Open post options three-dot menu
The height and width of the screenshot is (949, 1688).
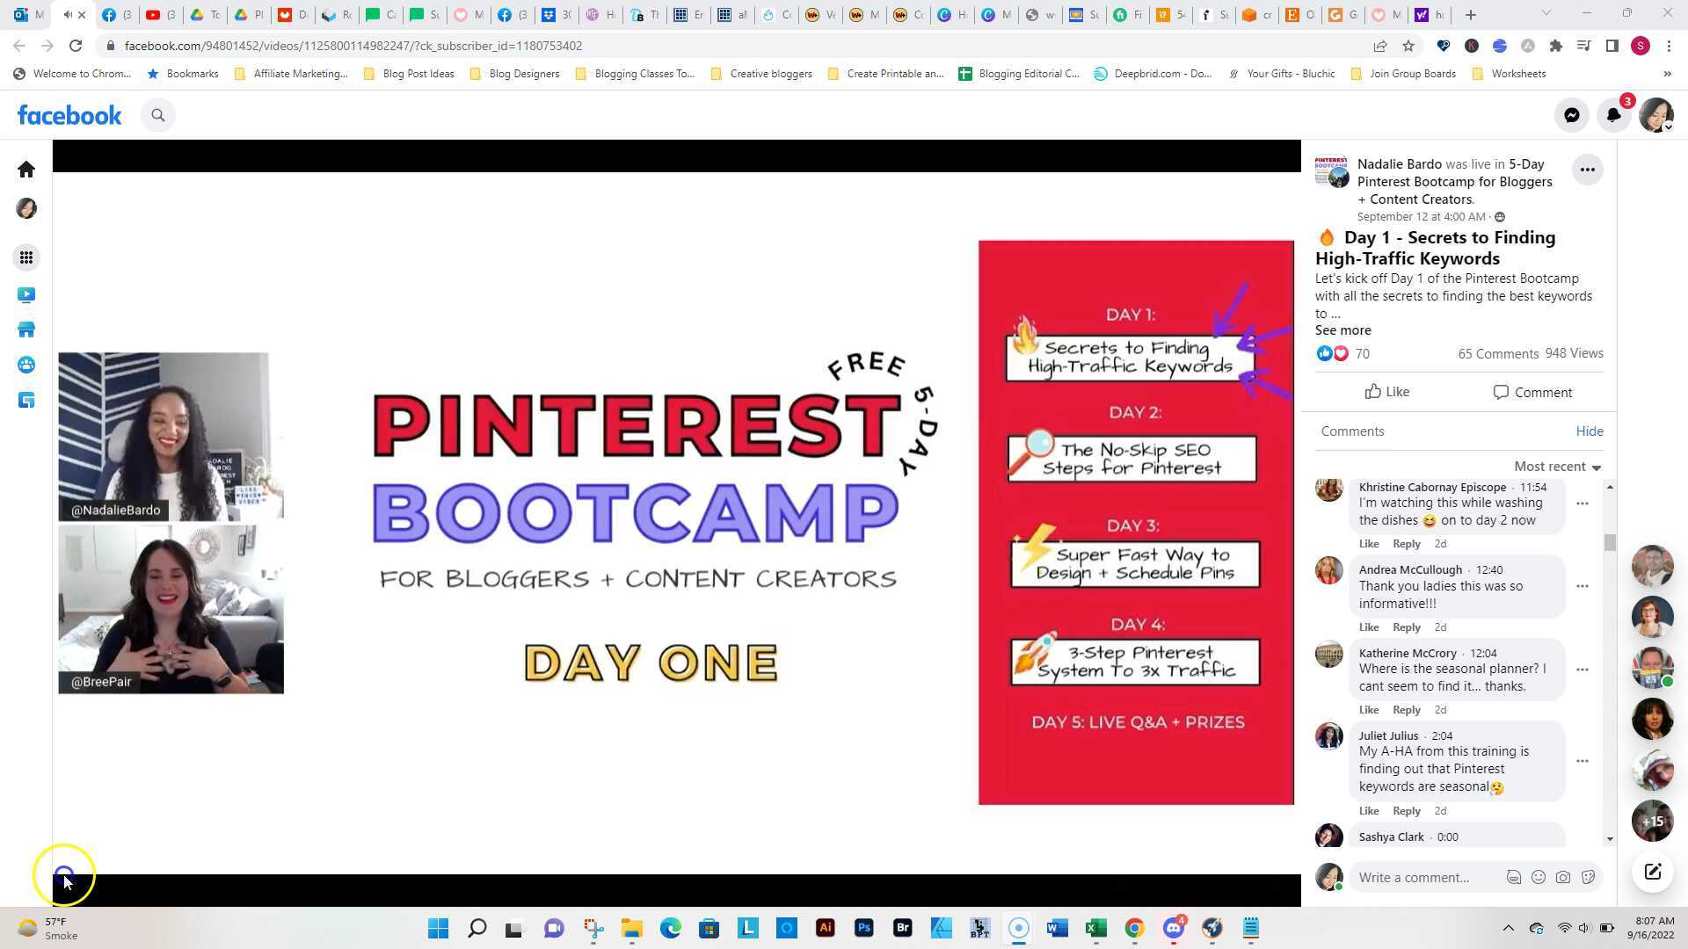1587,170
